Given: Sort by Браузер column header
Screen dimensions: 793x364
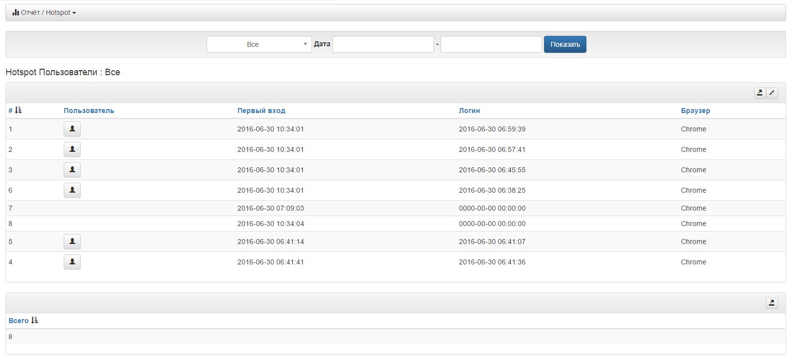Looking at the screenshot, I should coord(695,111).
